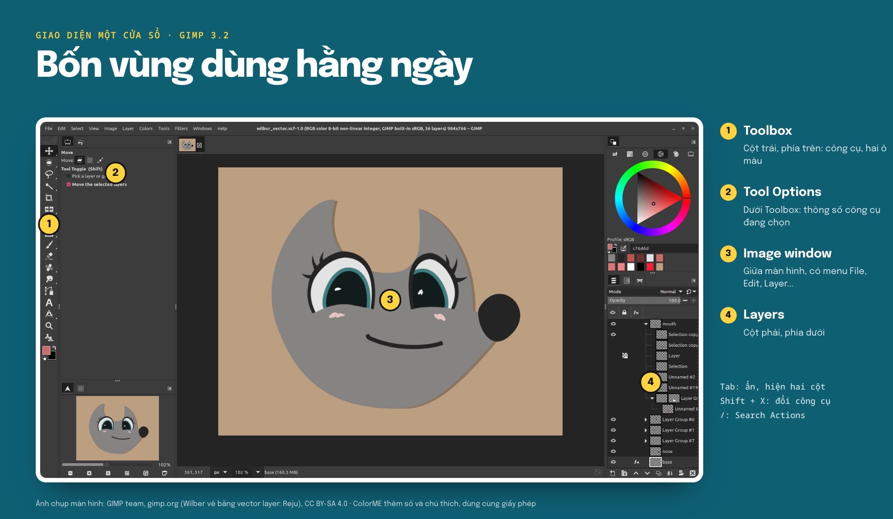Toggle visibility of Layer Group #7
This screenshot has width=893, height=519.
(613, 440)
